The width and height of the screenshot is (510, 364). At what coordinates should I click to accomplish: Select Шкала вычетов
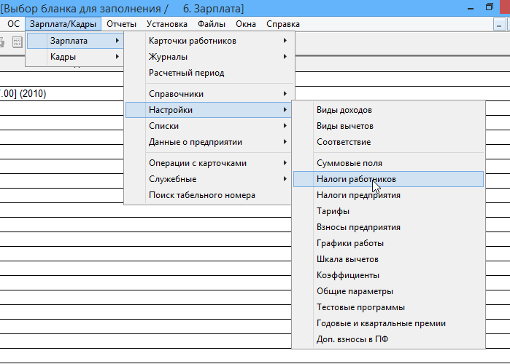[x=388, y=259]
